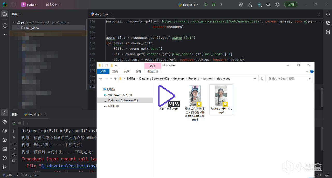Open Code With Me add-user icon
332x178 pixels.
(250, 5)
